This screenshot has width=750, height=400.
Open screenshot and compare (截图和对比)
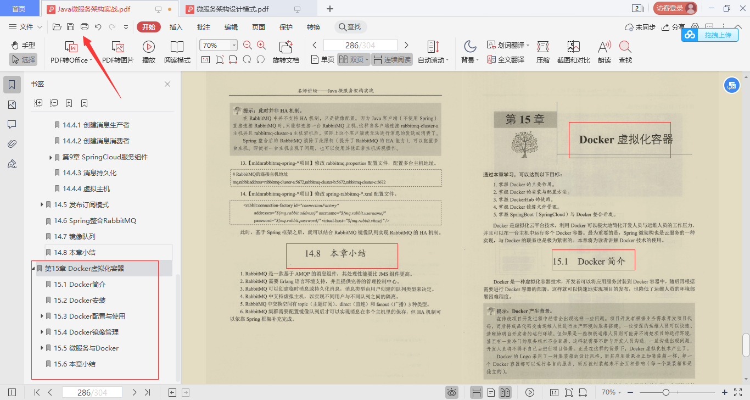574,53
